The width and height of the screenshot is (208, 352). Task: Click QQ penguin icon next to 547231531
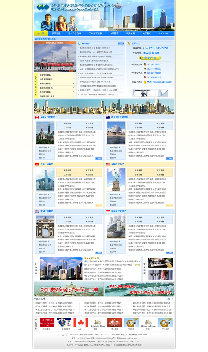tap(145, 64)
